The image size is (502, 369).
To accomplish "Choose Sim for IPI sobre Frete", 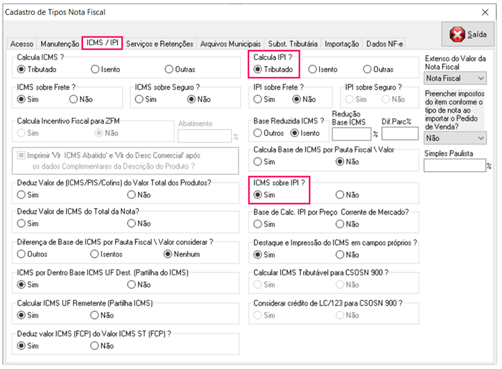I will (258, 99).
